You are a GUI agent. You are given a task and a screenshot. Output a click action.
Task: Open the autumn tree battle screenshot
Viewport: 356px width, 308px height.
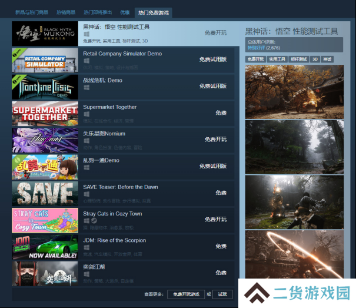pyautogui.click(x=294, y=92)
